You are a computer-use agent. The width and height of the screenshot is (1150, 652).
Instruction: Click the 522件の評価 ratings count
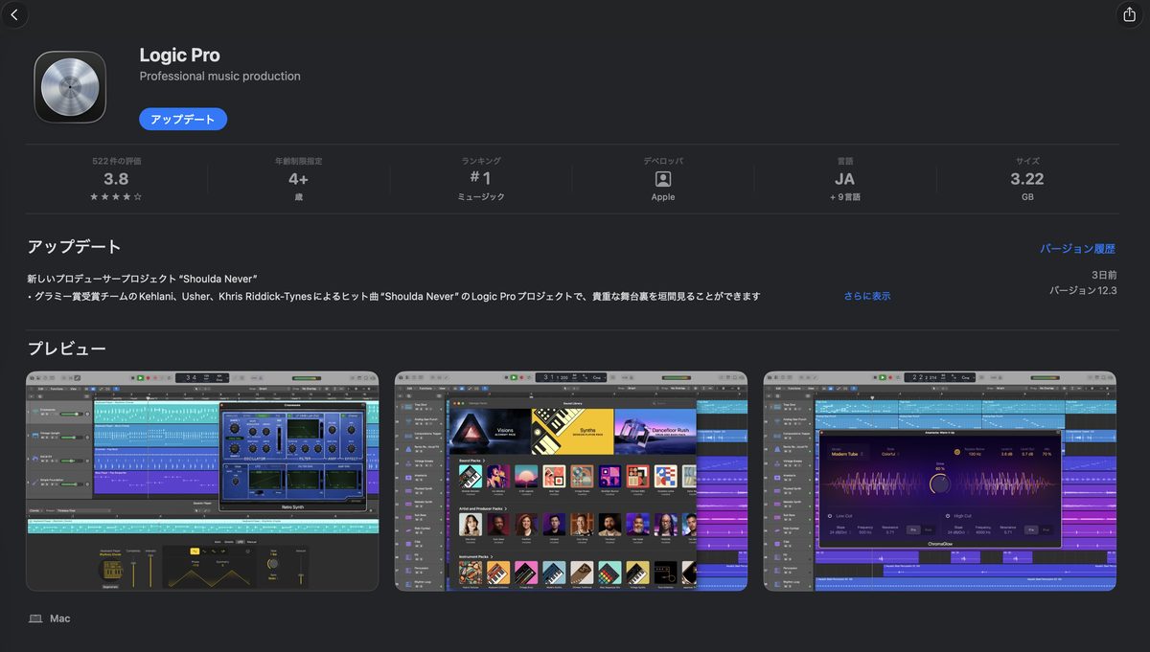pos(116,161)
